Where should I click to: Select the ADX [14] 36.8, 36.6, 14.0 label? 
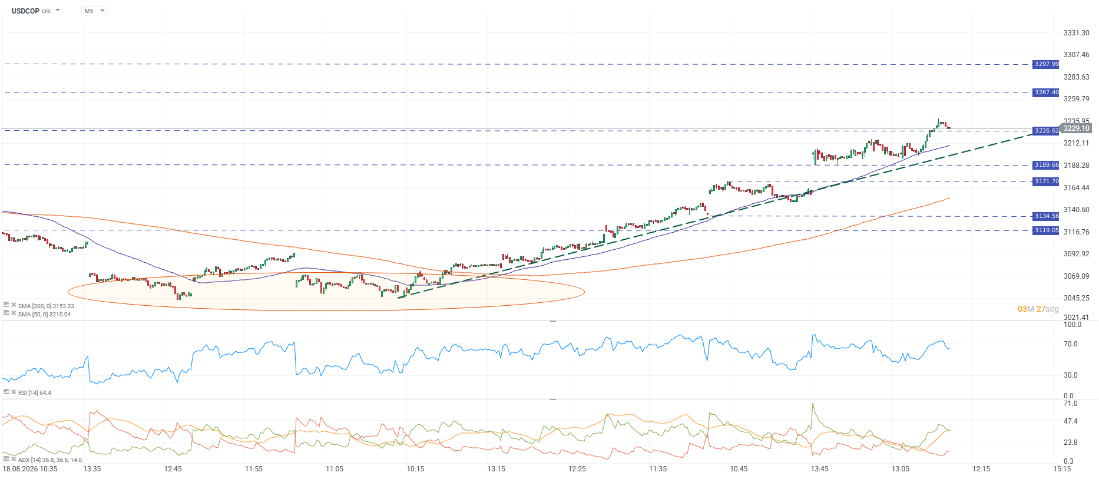point(50,460)
